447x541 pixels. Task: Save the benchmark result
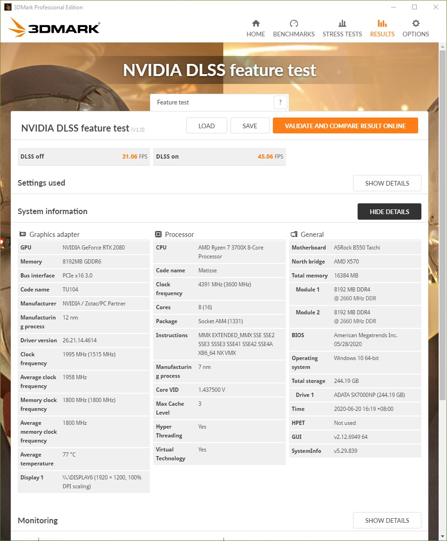point(250,126)
